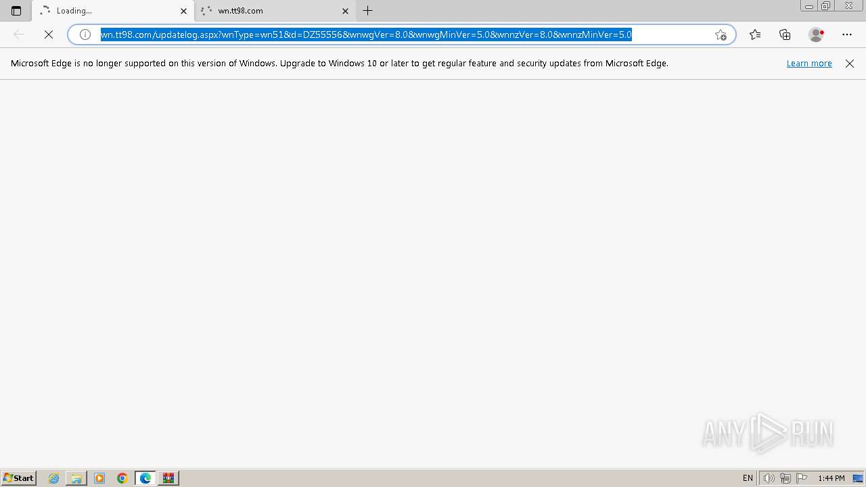Follow the Learn more link
866x487 pixels.
[809, 64]
